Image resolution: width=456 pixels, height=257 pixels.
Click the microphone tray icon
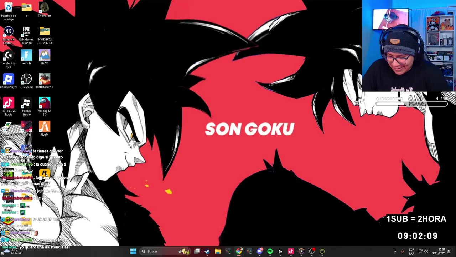point(403,251)
